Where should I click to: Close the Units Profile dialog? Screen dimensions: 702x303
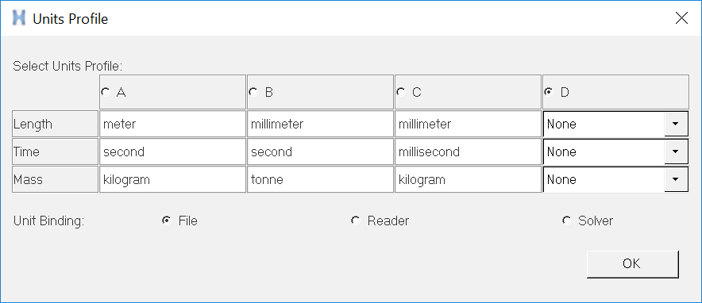(681, 18)
